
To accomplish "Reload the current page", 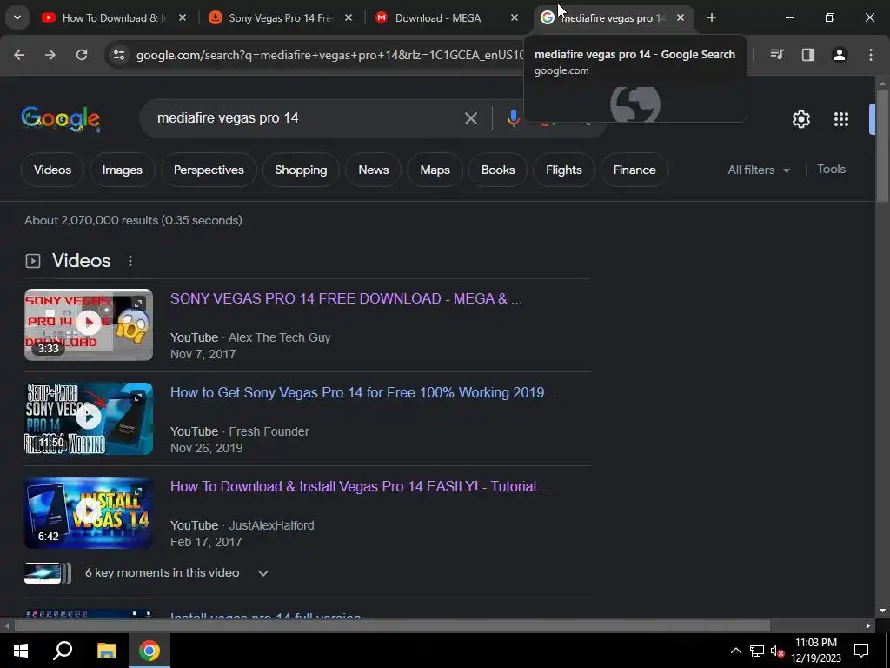I will (x=82, y=55).
